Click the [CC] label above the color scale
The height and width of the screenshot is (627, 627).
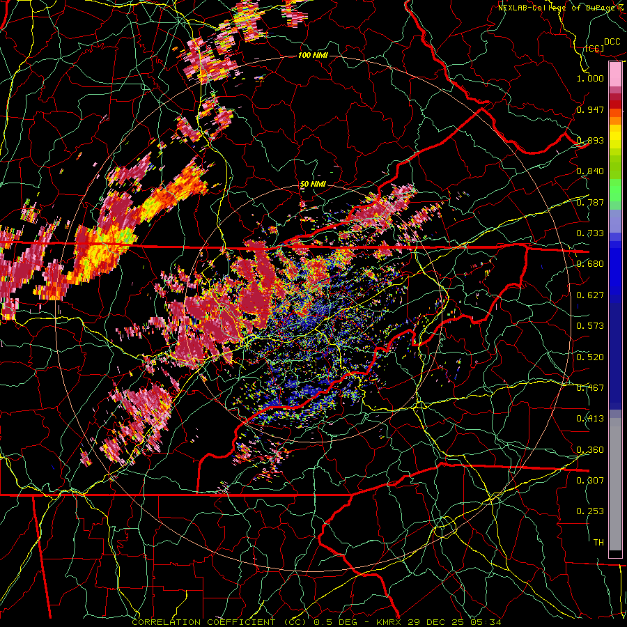(x=595, y=48)
